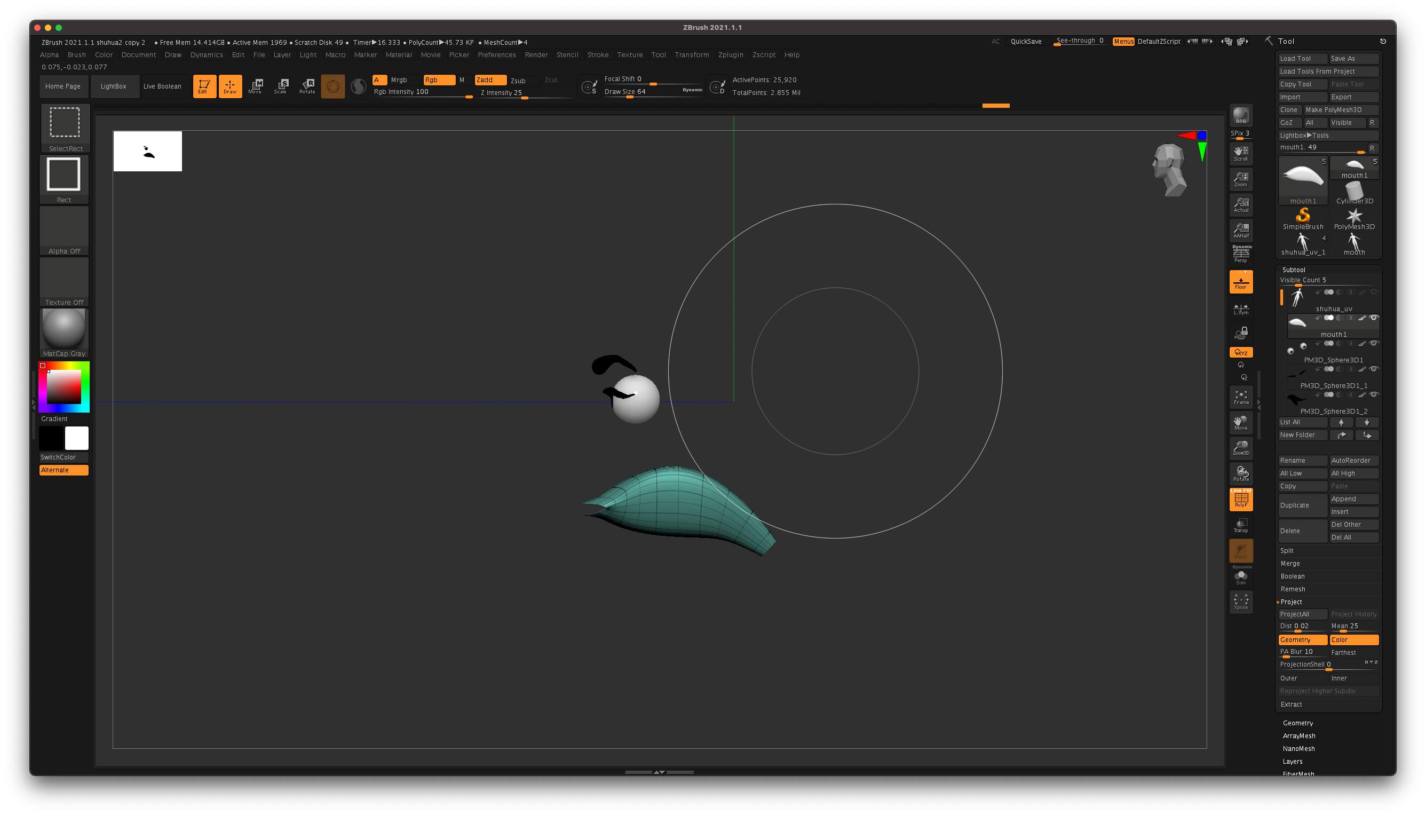Toggle L.Sym local symmetry

(1241, 309)
